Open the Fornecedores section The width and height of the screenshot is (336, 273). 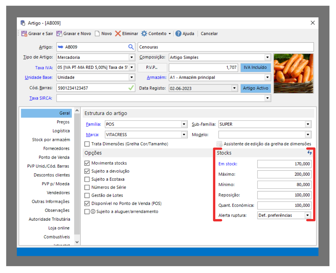pos(56,148)
